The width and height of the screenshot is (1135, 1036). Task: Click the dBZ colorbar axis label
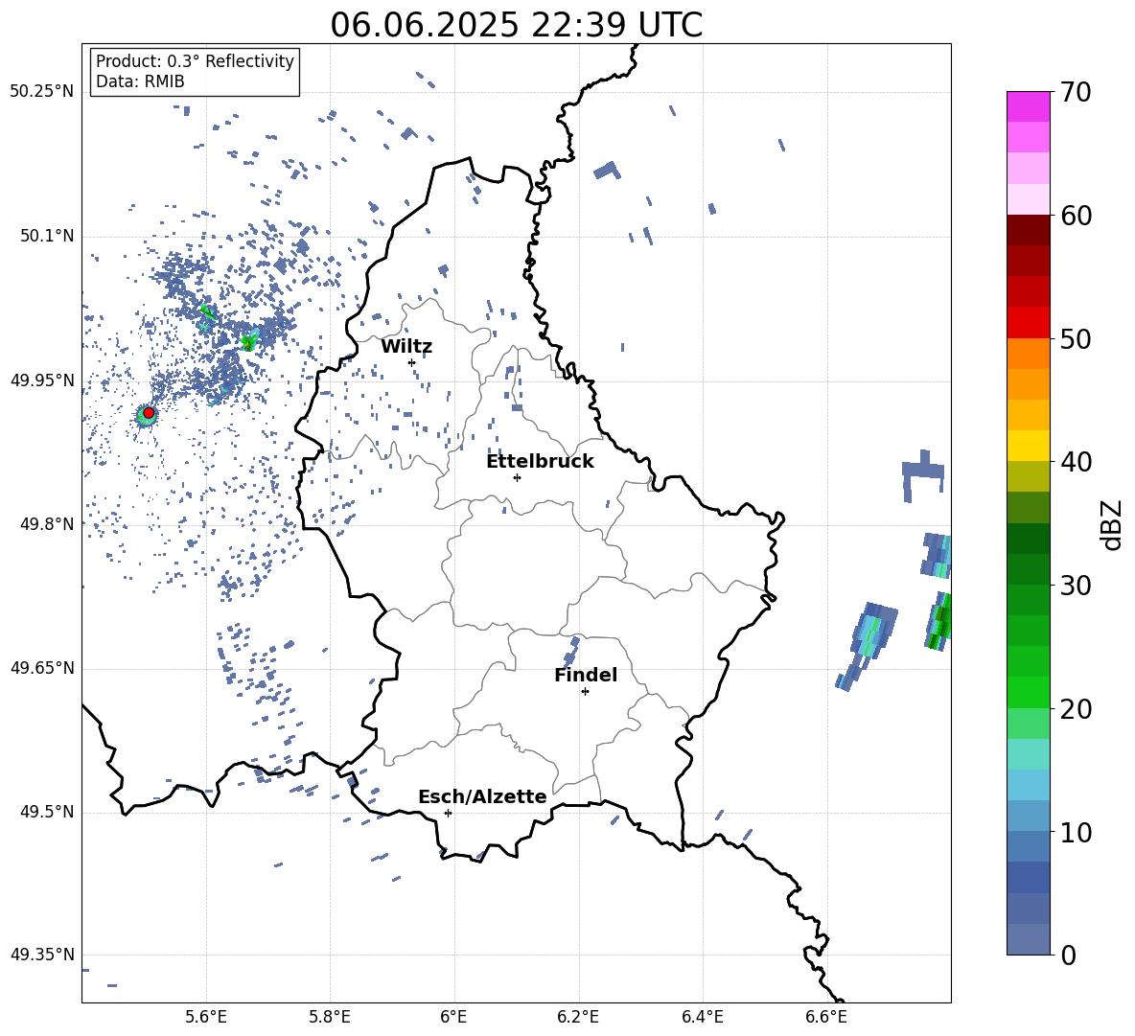1111,524
